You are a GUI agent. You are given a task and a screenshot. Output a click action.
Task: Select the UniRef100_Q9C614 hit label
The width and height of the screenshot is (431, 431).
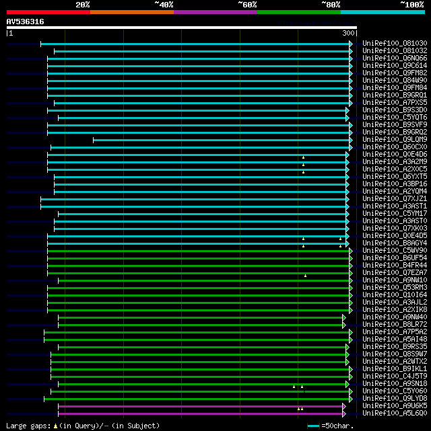click(395, 65)
